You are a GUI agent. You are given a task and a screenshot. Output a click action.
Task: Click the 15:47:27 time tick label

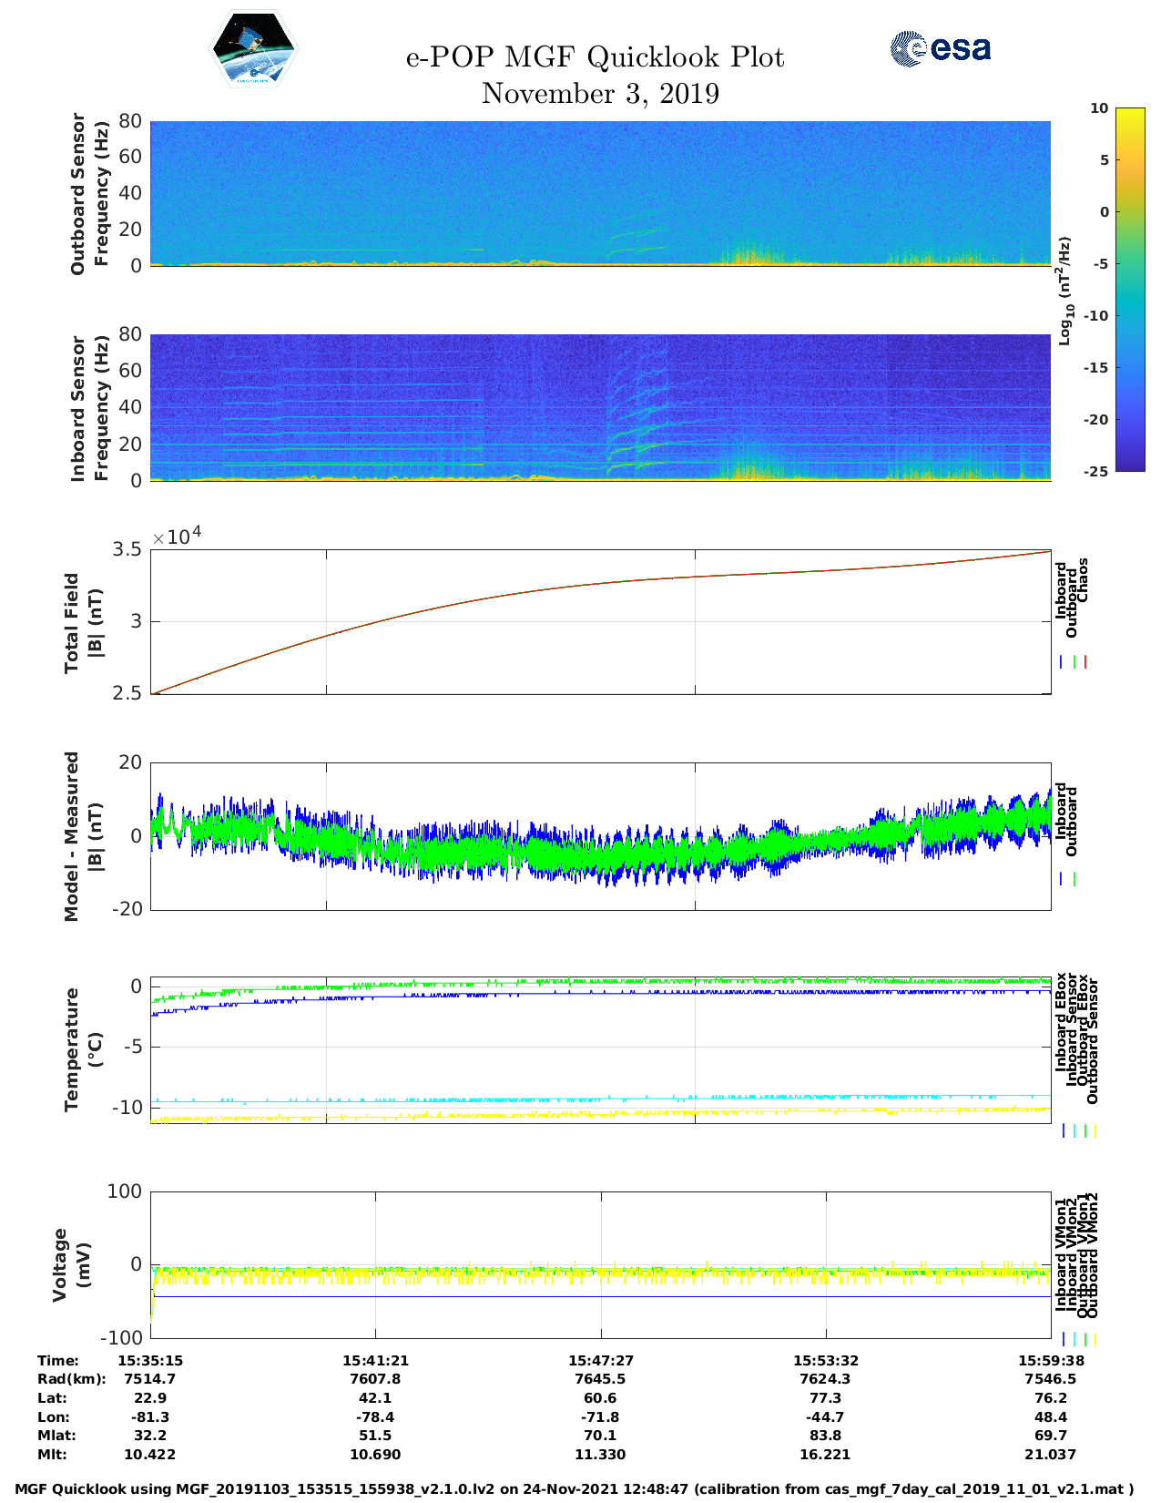pos(600,1360)
